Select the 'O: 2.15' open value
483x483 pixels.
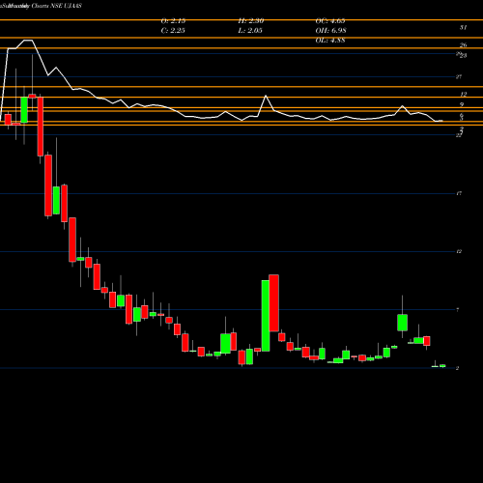(173, 21)
